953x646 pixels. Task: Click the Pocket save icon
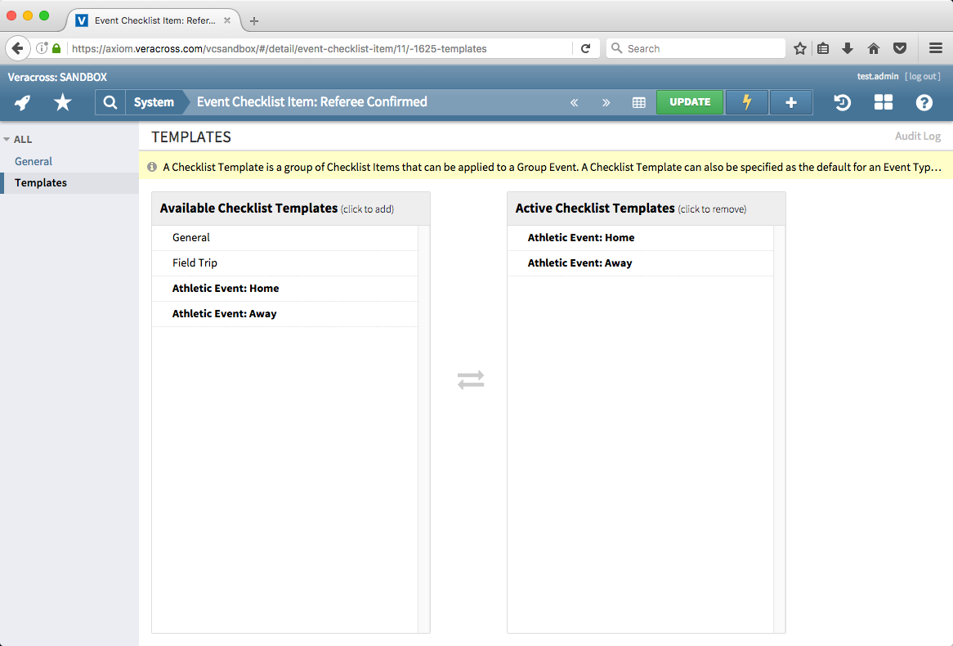click(x=900, y=48)
